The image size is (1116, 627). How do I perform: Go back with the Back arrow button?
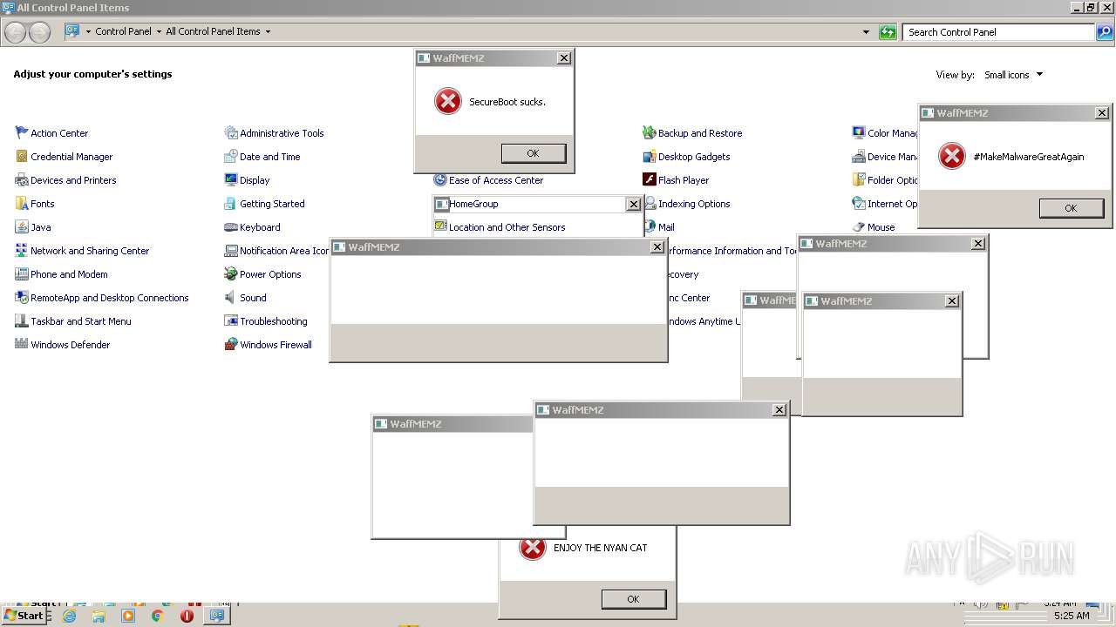(x=15, y=32)
